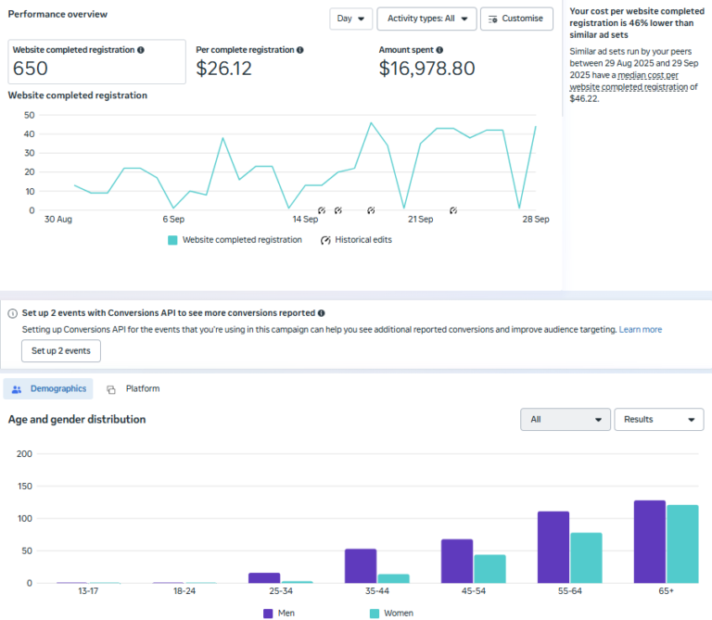This screenshot has height=620, width=712.
Task: Click the first historical edit marker after 14 Sep
Action: pyautogui.click(x=322, y=210)
